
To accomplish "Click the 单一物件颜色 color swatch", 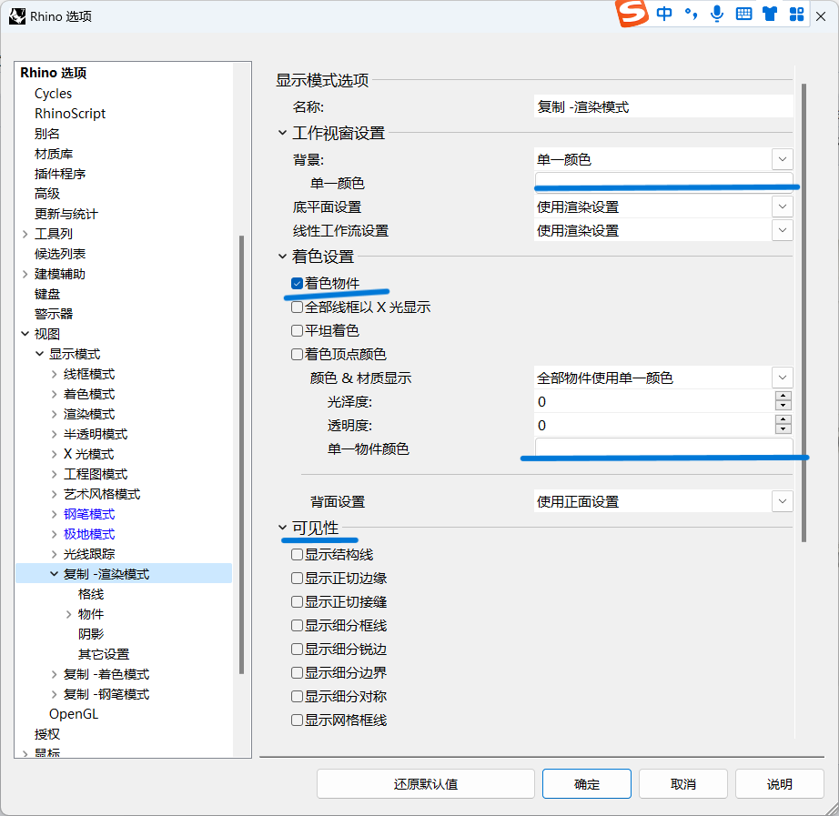I will pos(663,448).
